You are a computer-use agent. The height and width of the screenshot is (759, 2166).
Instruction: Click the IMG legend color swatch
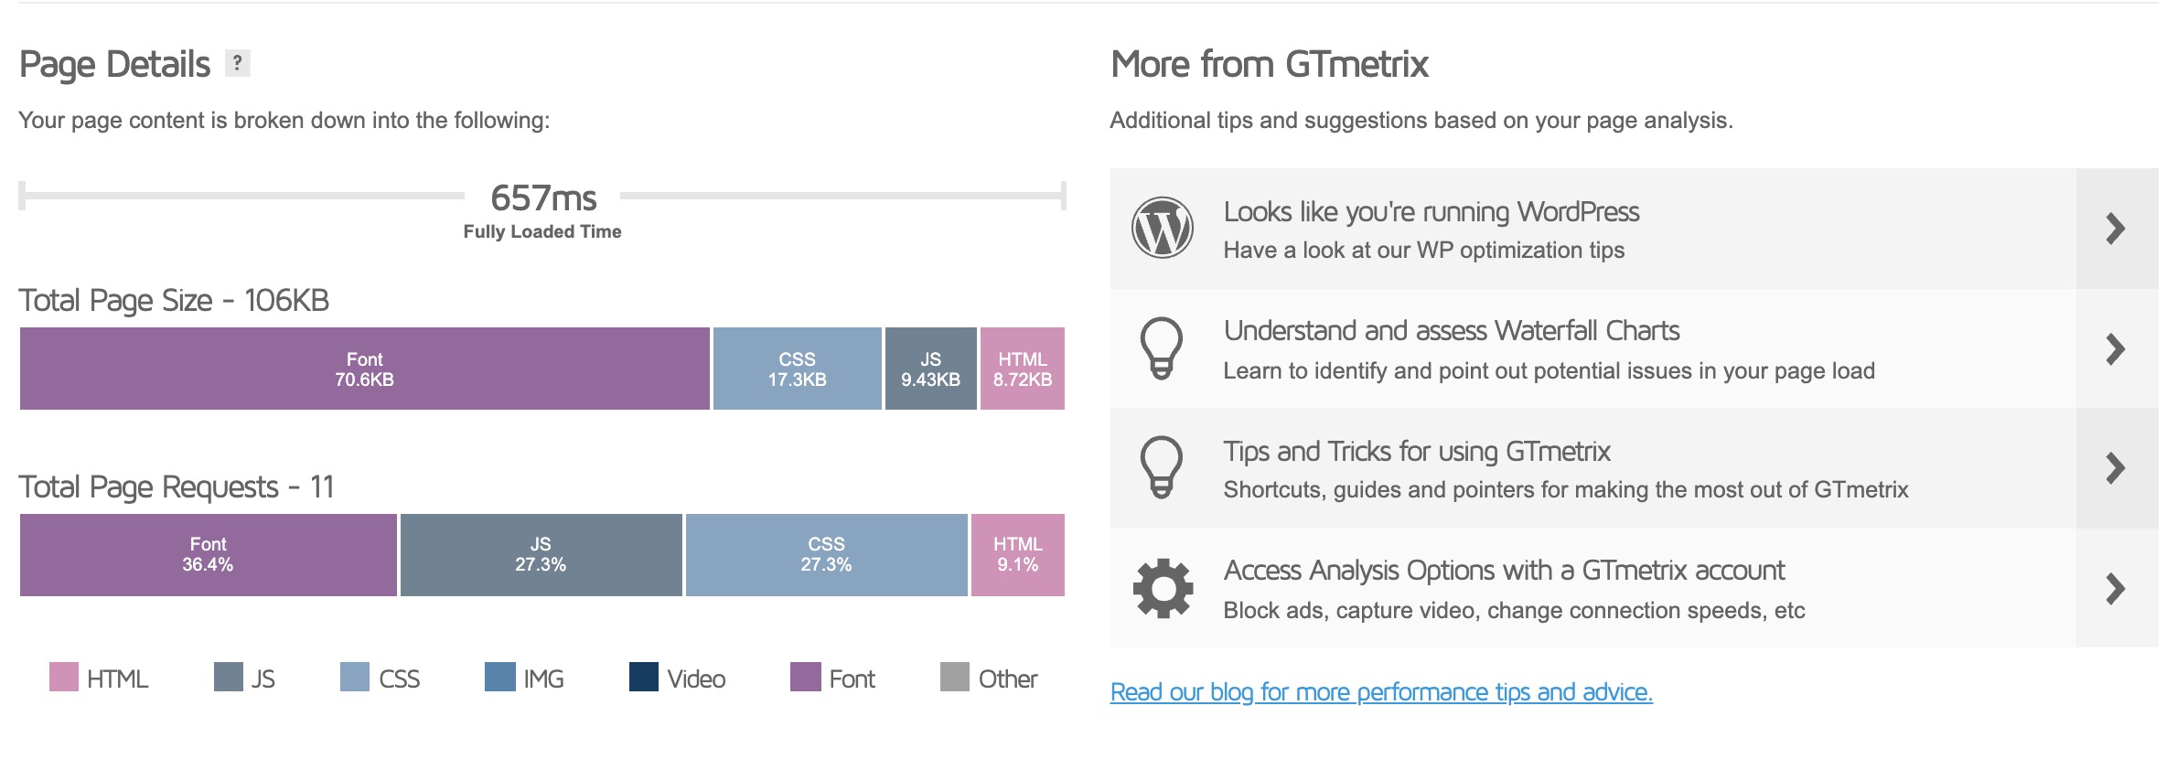(x=499, y=678)
